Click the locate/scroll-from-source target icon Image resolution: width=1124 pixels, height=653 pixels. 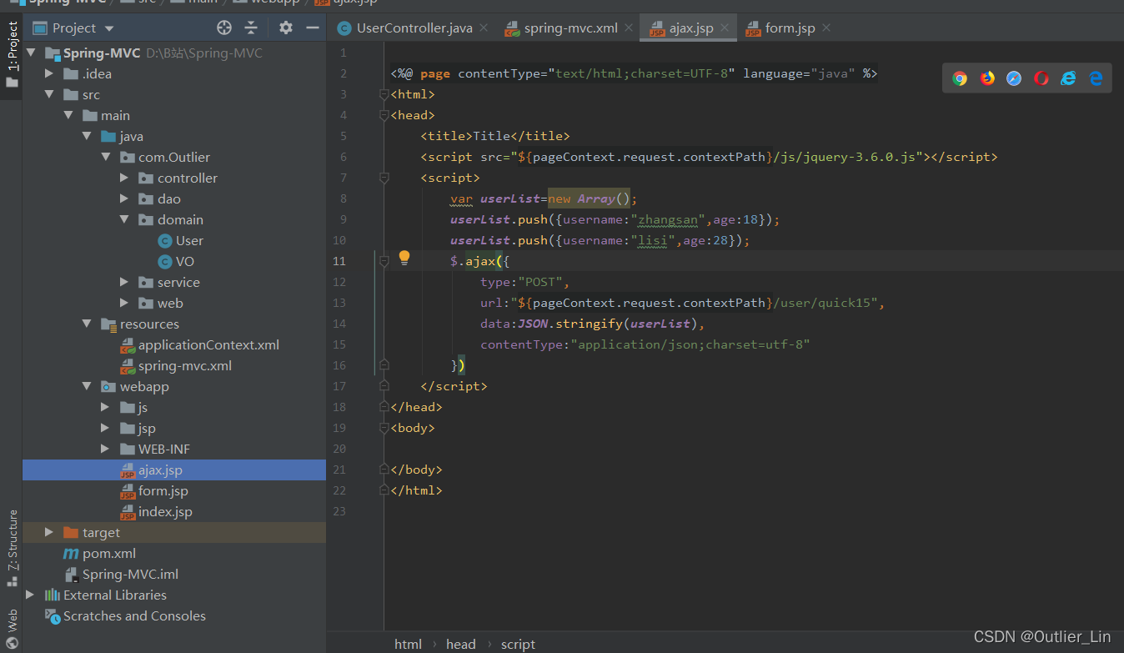pos(223,28)
